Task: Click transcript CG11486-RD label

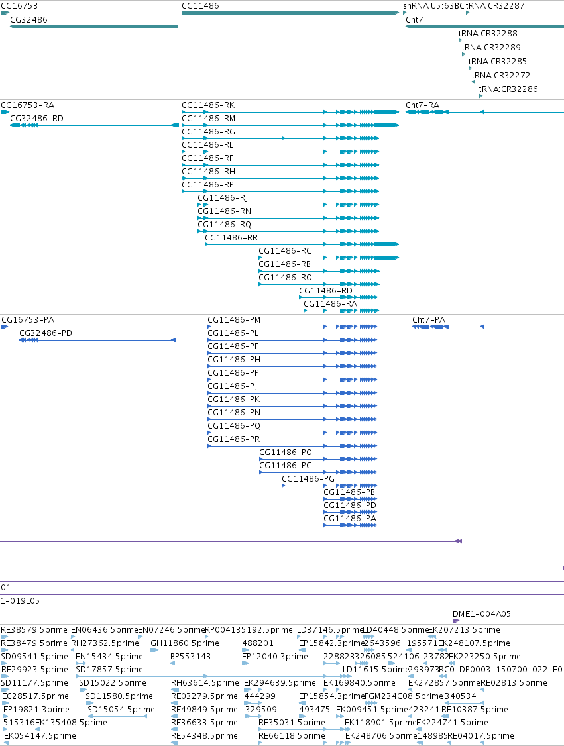Action: point(326,291)
